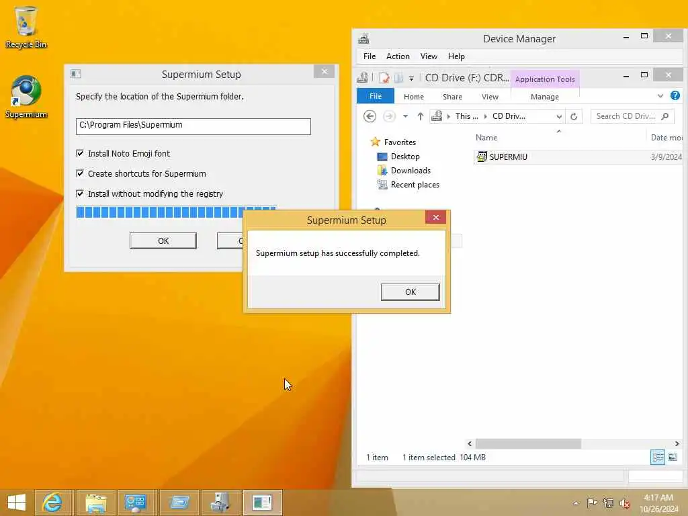Click the search magnifier icon in Explorer
Screen dimensions: 688x516
click(x=664, y=116)
